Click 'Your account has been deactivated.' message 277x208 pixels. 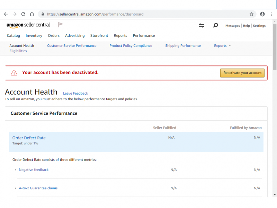point(60,72)
